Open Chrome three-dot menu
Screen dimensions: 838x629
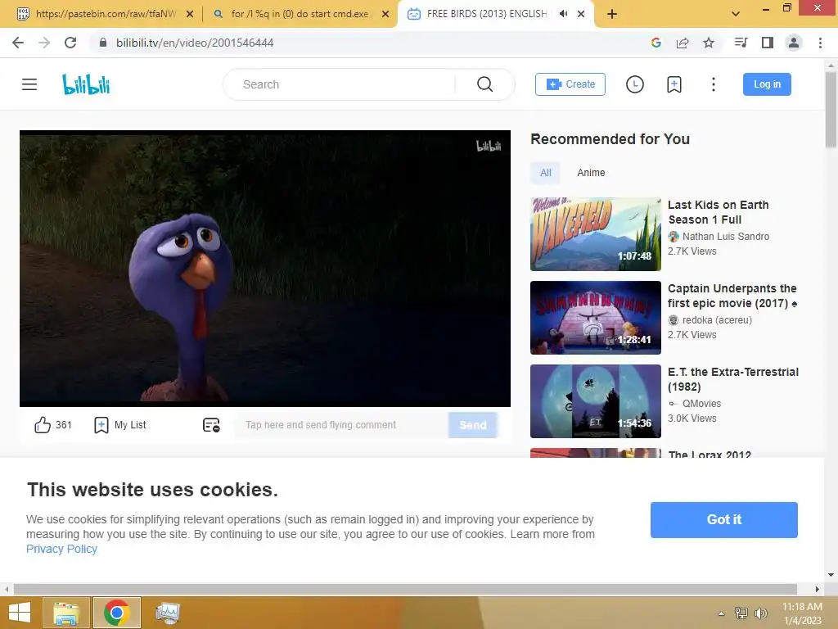pos(820,43)
